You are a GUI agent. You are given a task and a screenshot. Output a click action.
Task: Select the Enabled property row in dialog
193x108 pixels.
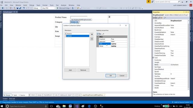tap(113, 39)
